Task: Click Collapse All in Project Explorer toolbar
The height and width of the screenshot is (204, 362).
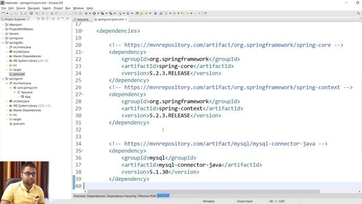Action: pos(38,19)
